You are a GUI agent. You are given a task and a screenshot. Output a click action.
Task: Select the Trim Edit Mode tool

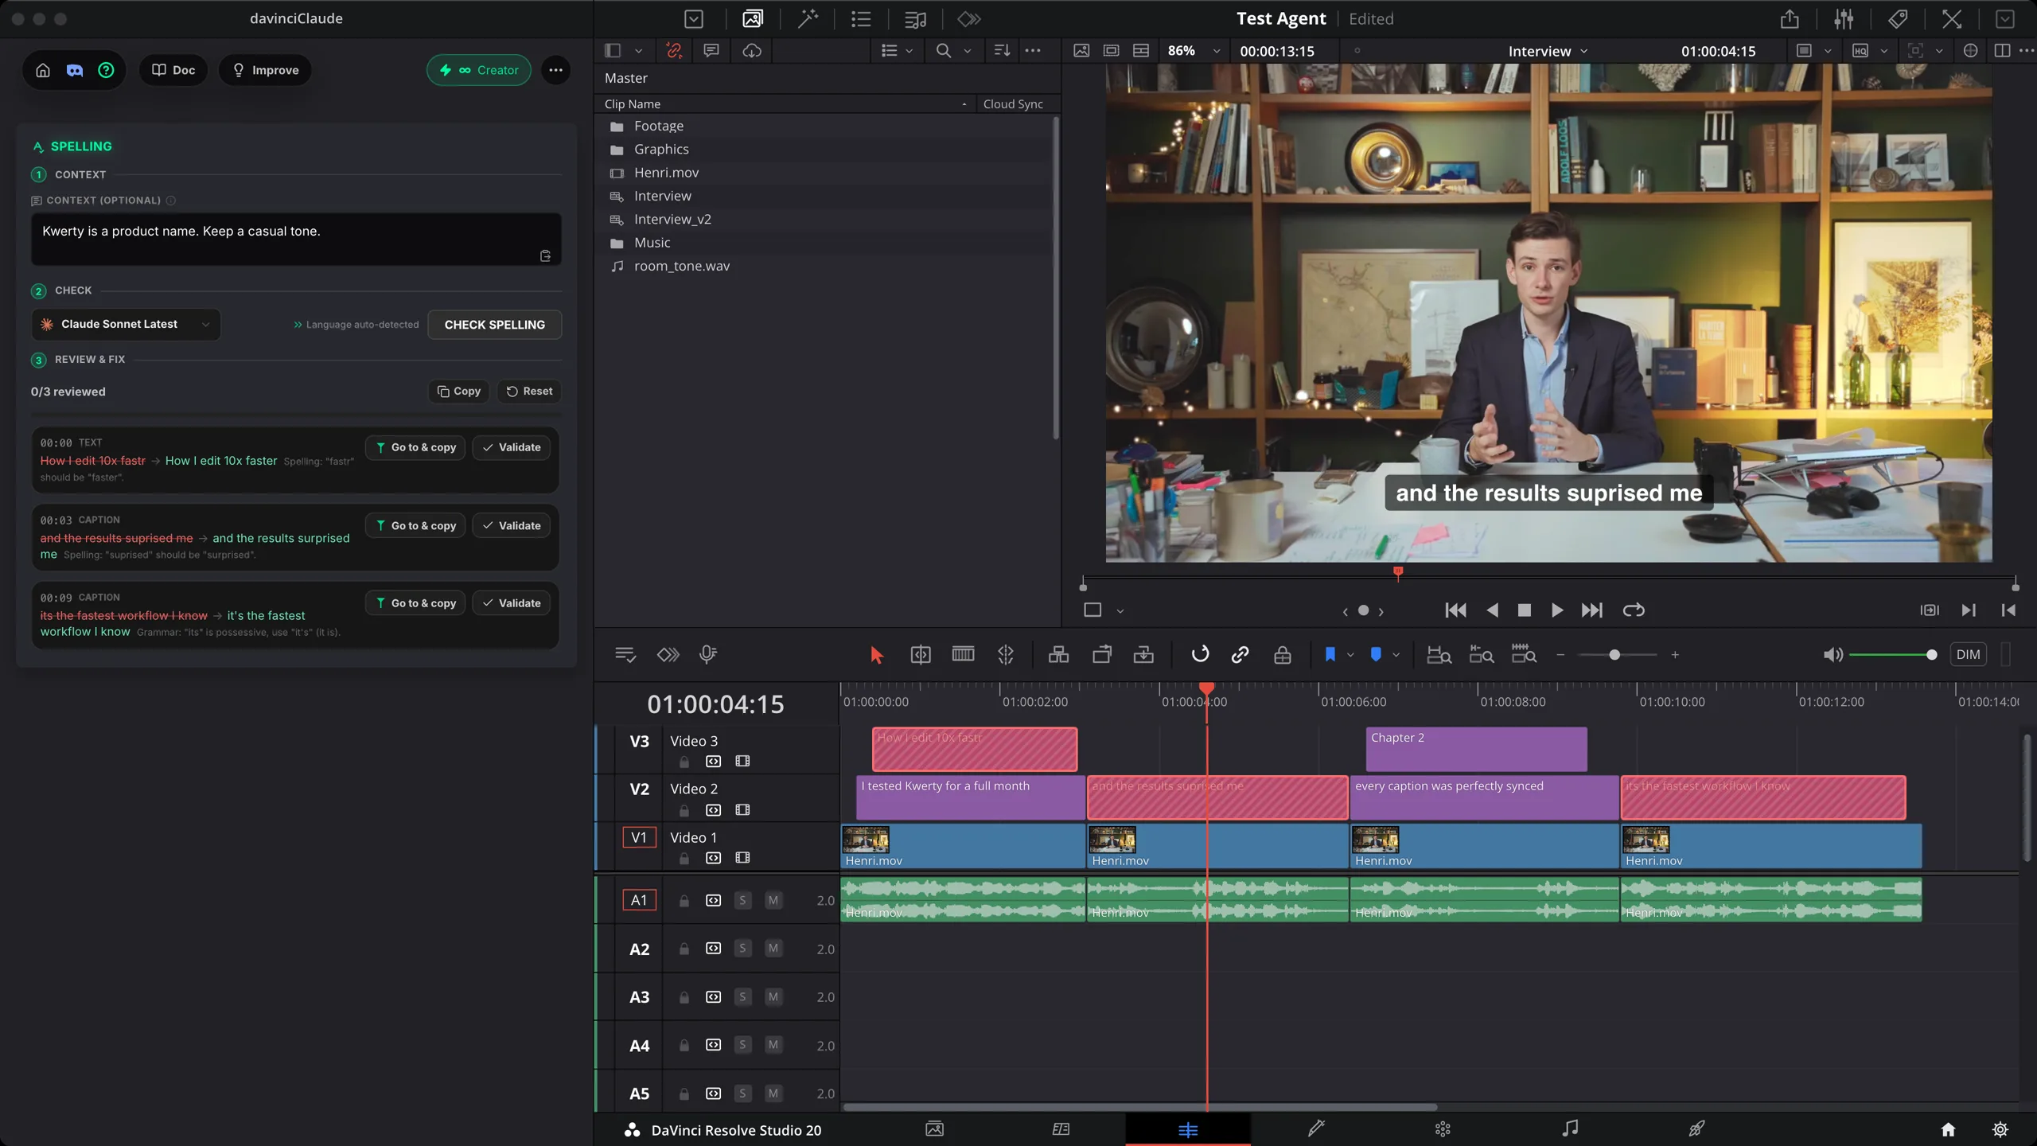pyautogui.click(x=920, y=655)
